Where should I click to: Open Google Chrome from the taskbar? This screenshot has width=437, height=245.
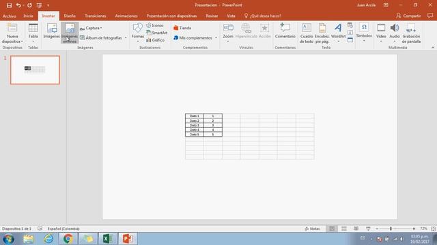tap(68, 239)
